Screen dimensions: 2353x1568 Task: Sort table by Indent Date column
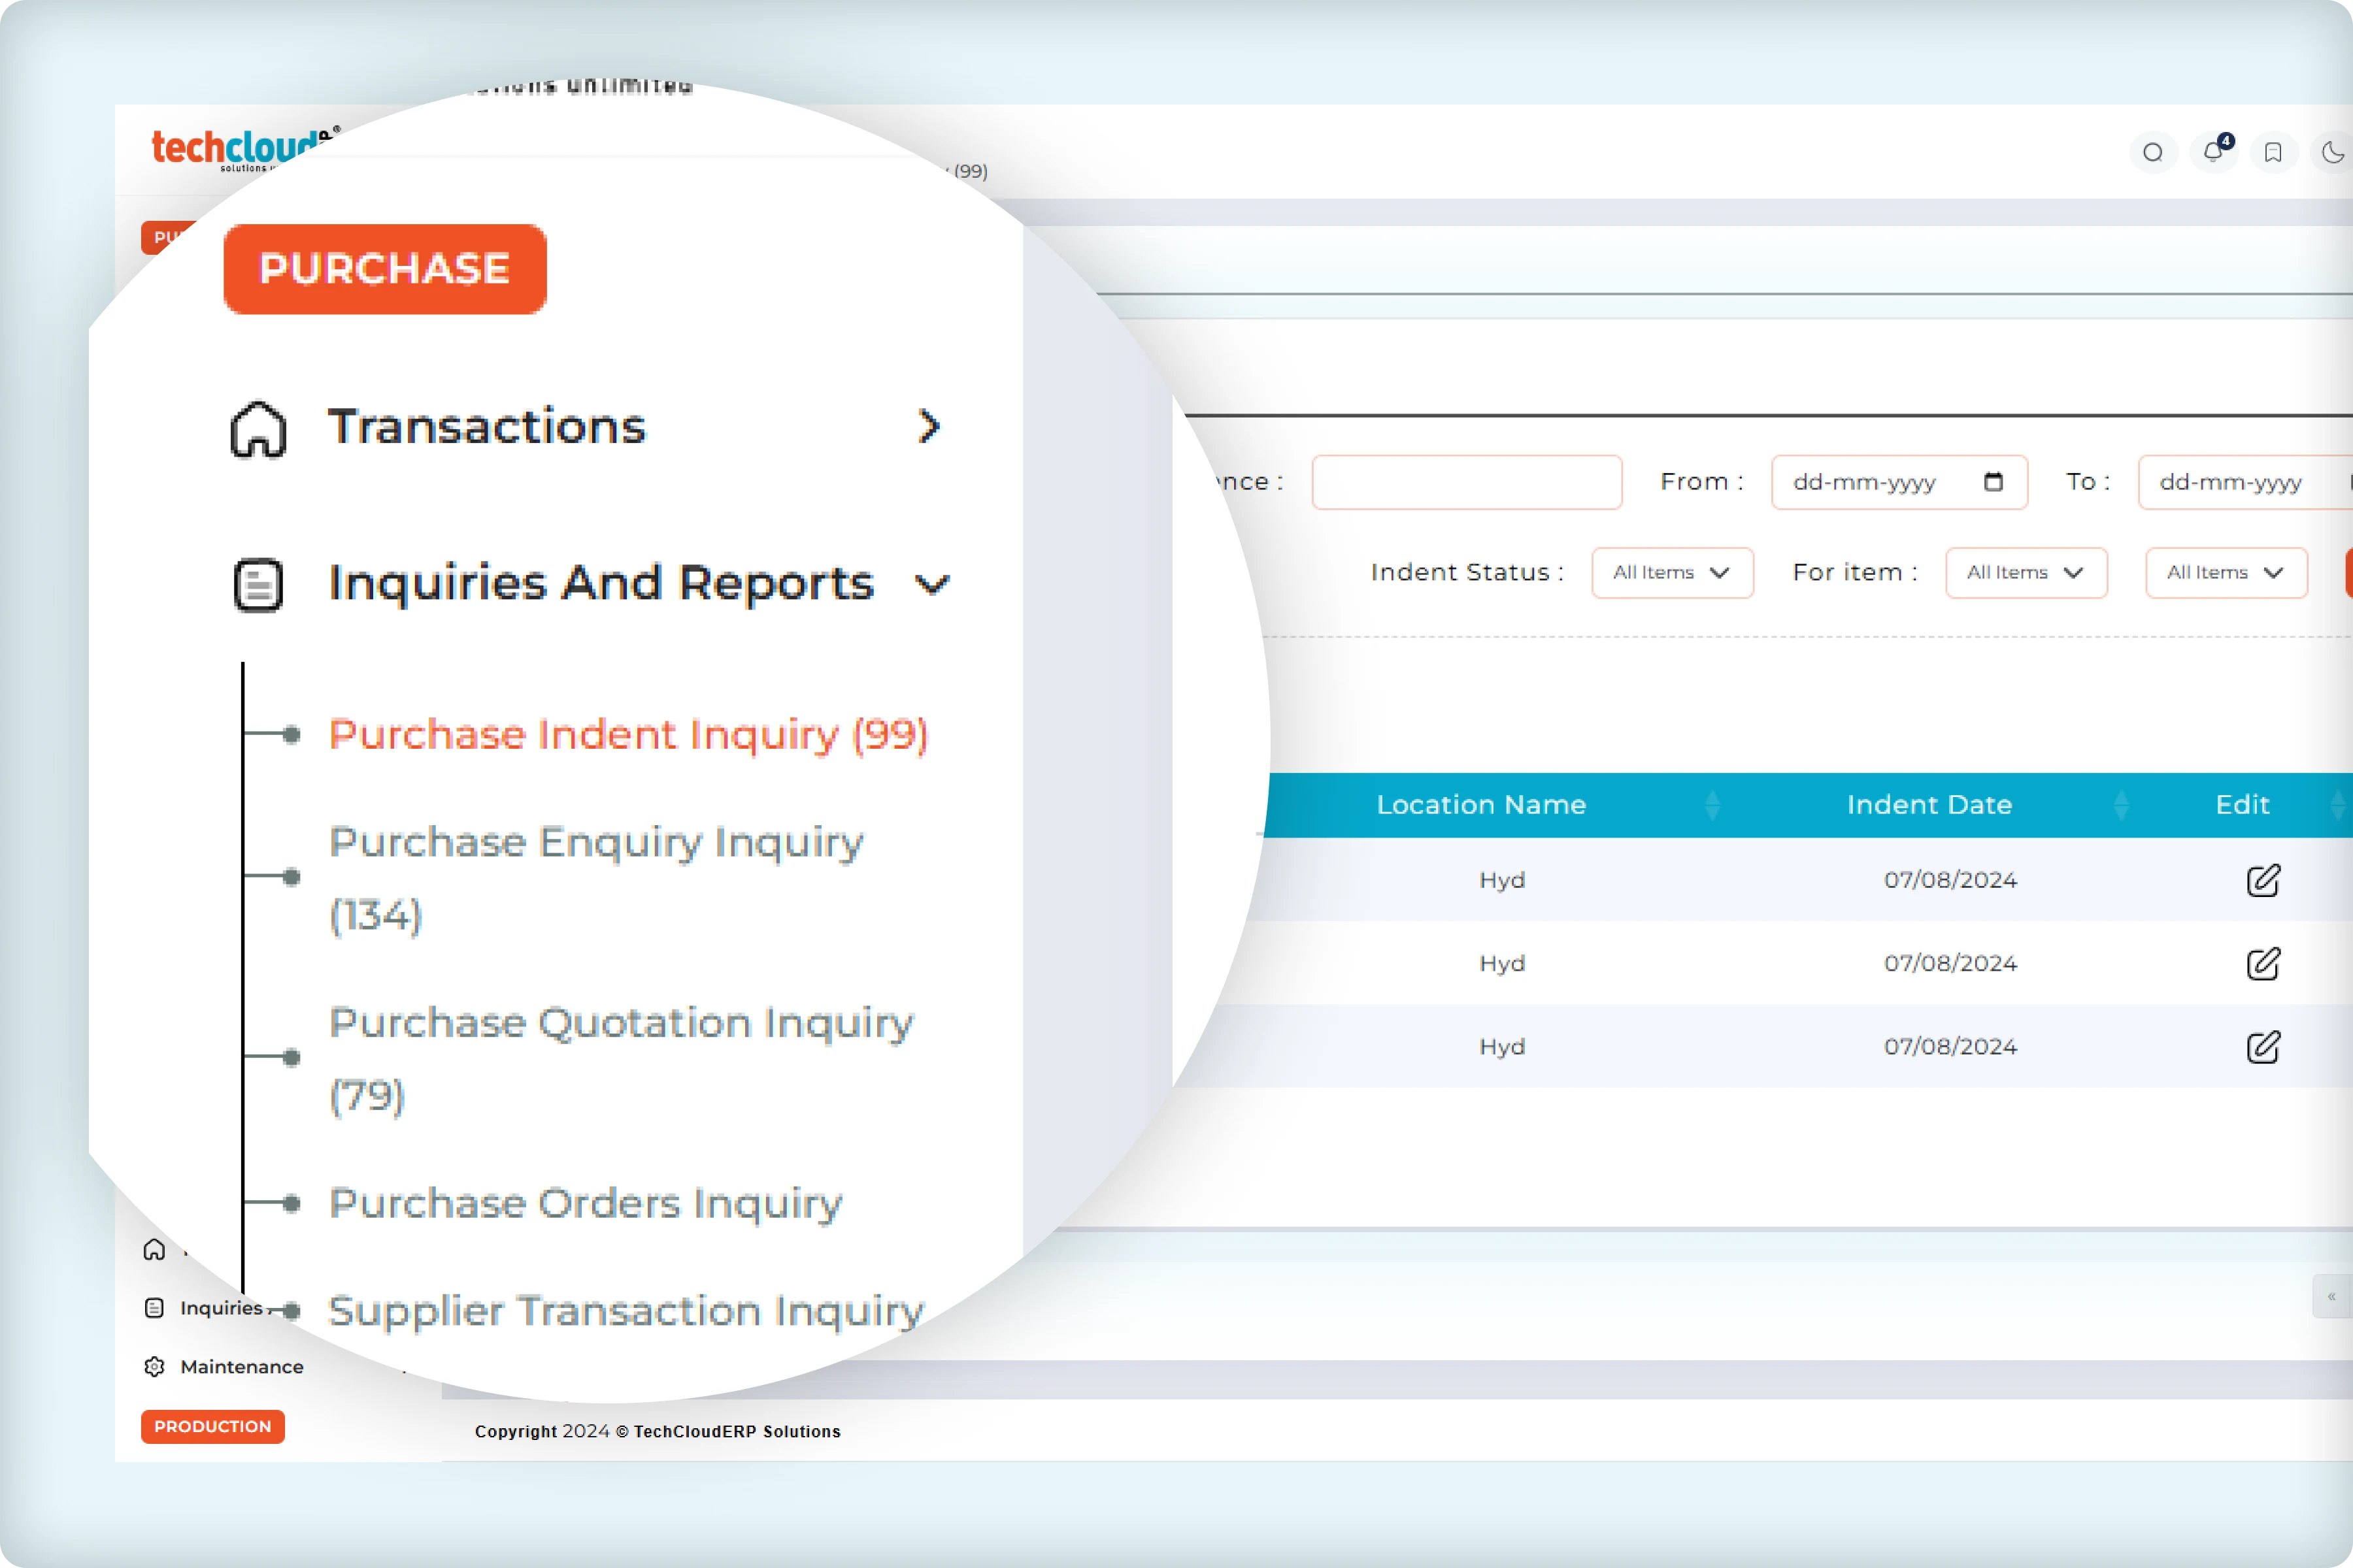pyautogui.click(x=1929, y=805)
